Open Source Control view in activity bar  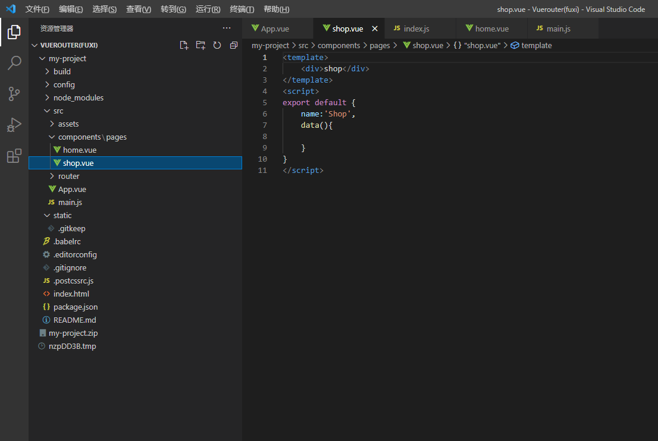[14, 94]
